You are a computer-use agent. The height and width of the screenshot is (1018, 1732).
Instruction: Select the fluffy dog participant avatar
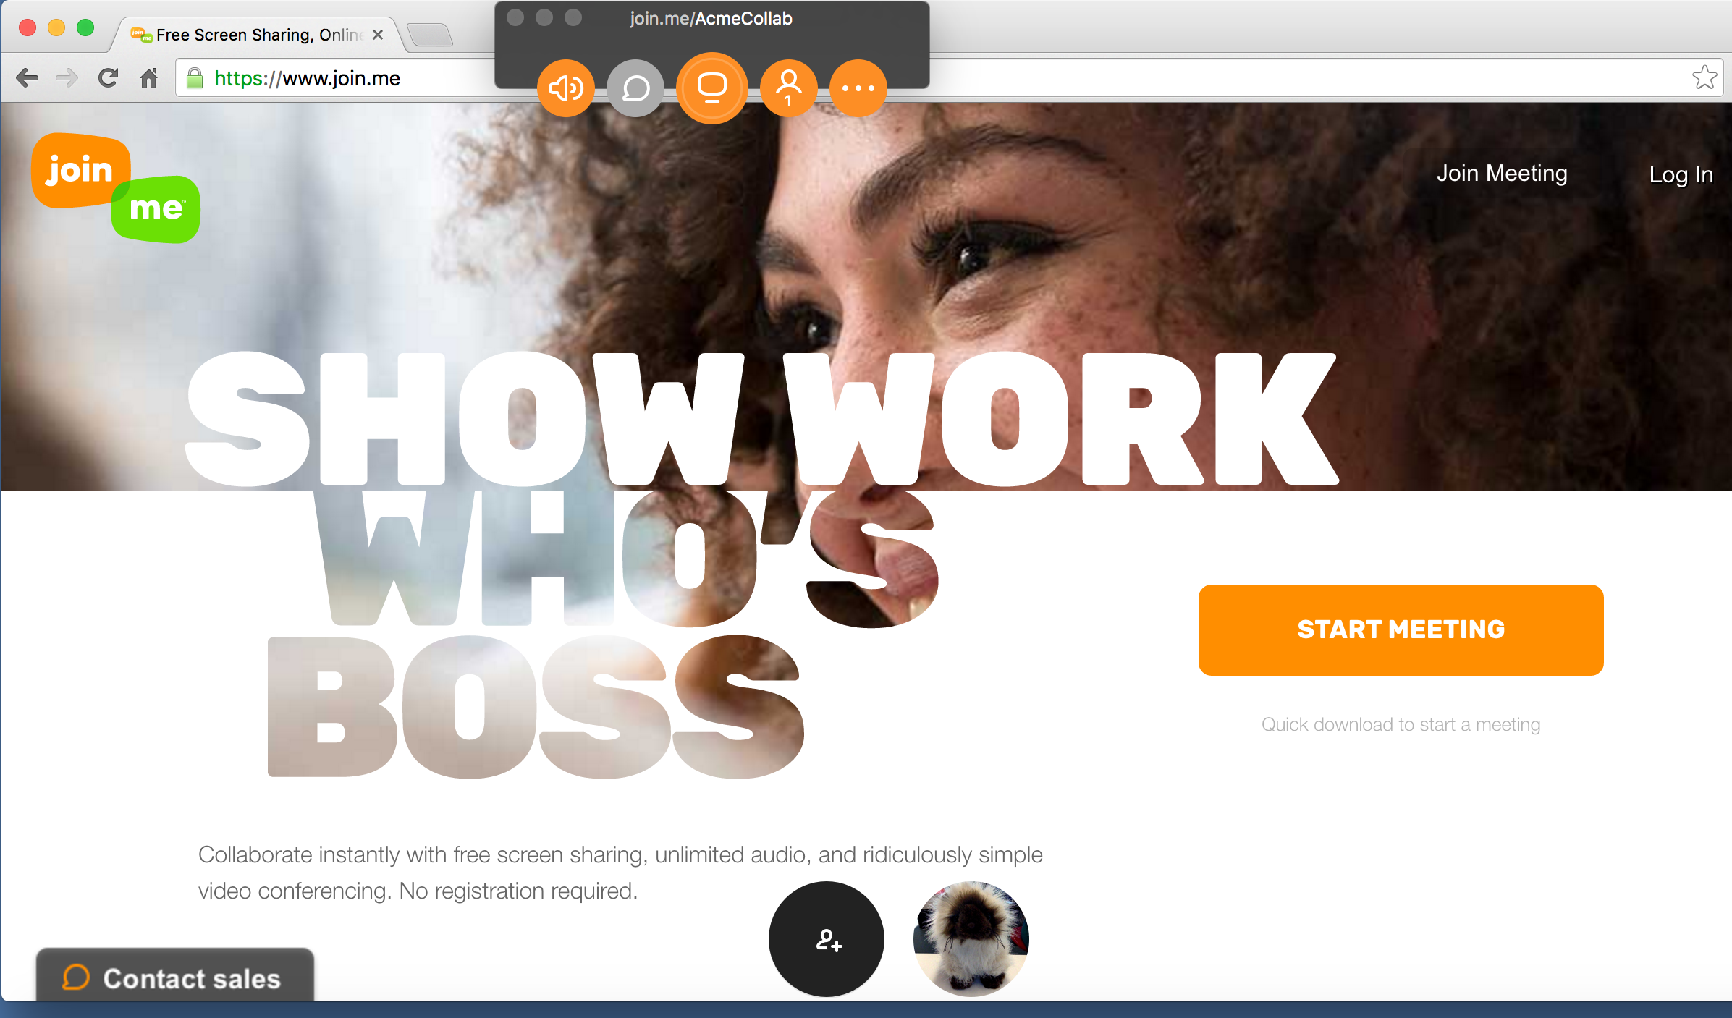pyautogui.click(x=971, y=939)
